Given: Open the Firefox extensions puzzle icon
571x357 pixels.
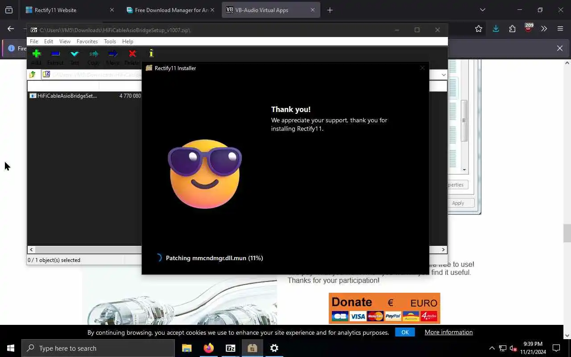Looking at the screenshot, I should pos(512,29).
